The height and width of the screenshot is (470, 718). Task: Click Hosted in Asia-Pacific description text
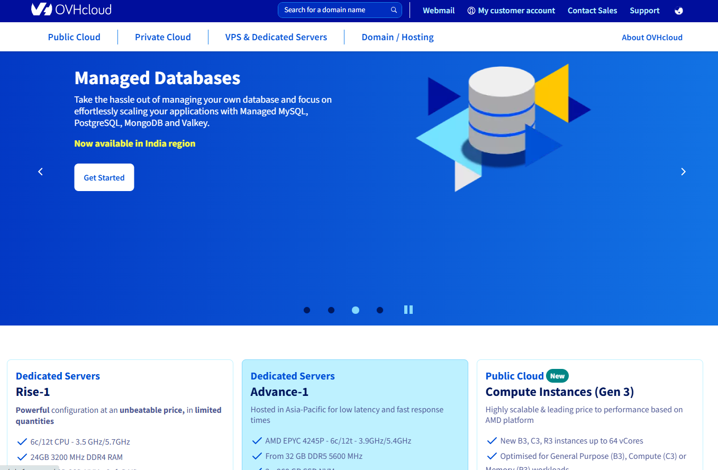tap(347, 415)
